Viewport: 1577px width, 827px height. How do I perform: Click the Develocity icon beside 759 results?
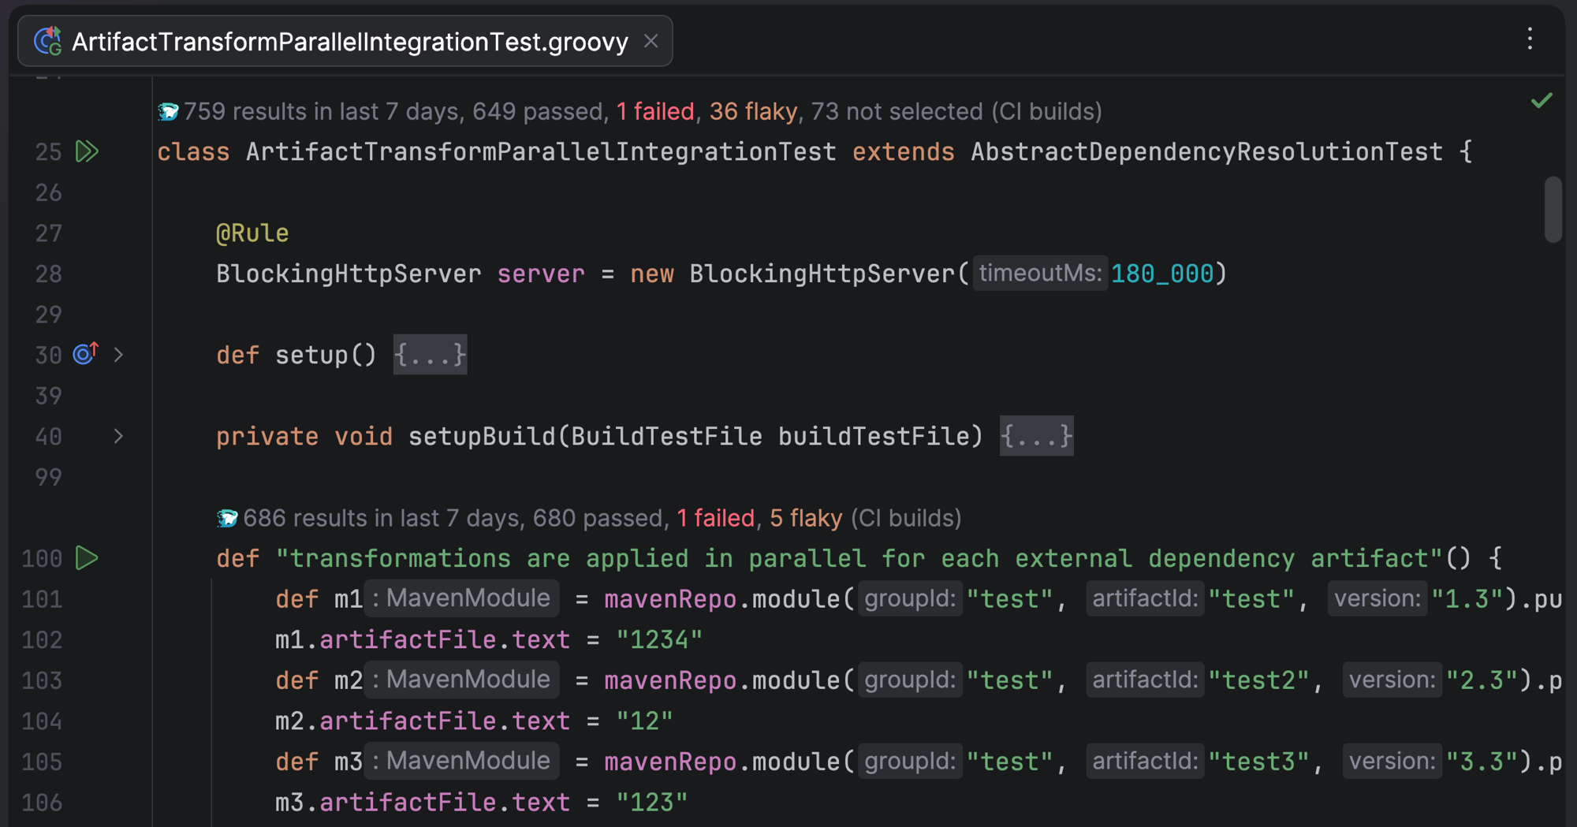[168, 112]
